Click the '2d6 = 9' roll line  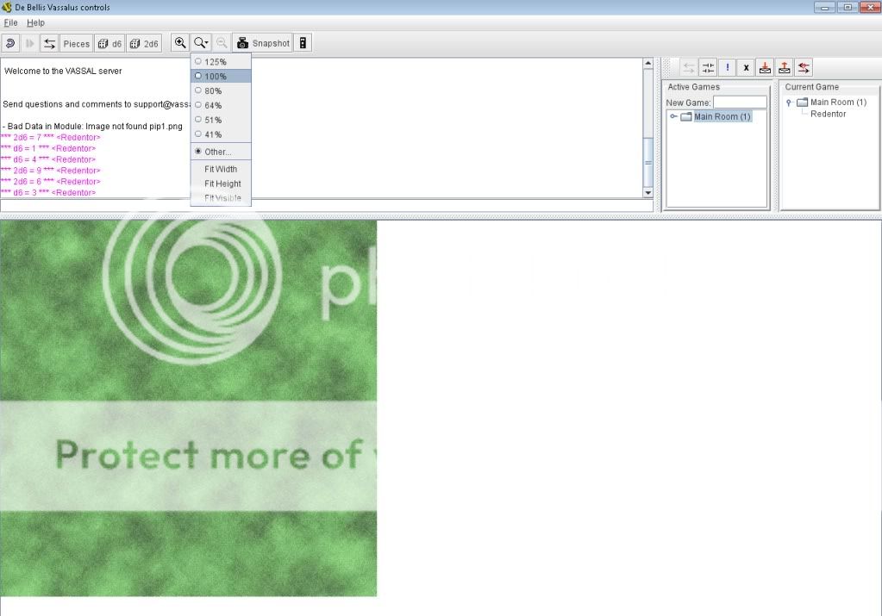(51, 171)
